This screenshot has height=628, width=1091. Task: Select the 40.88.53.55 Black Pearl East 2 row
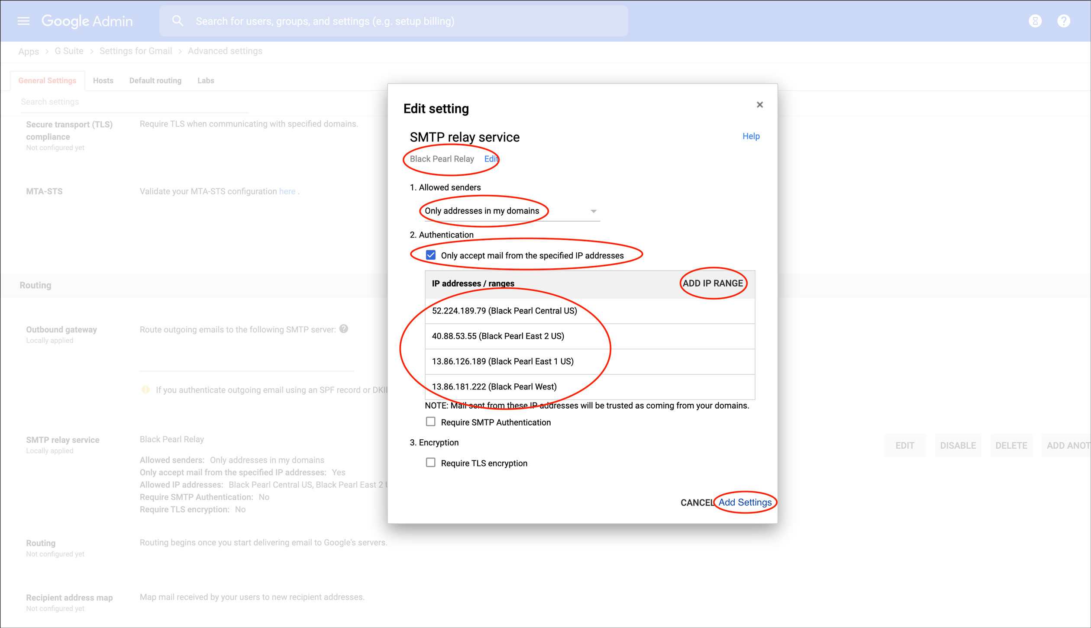tap(498, 336)
